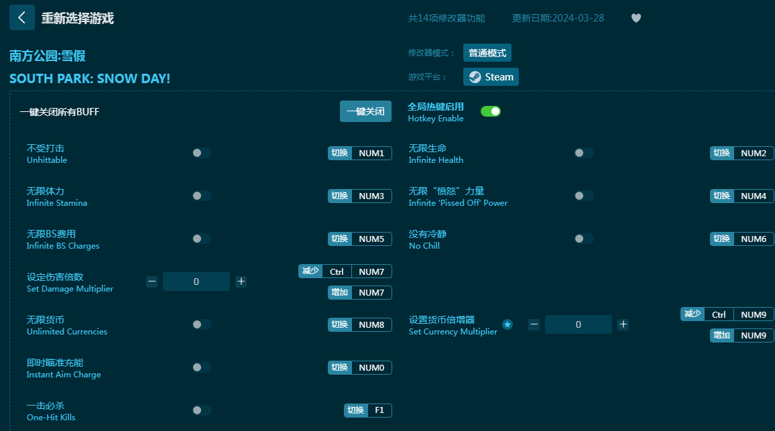Click the SOUTH PARK: SNOW DAY! title
The image size is (775, 431).
90,78
